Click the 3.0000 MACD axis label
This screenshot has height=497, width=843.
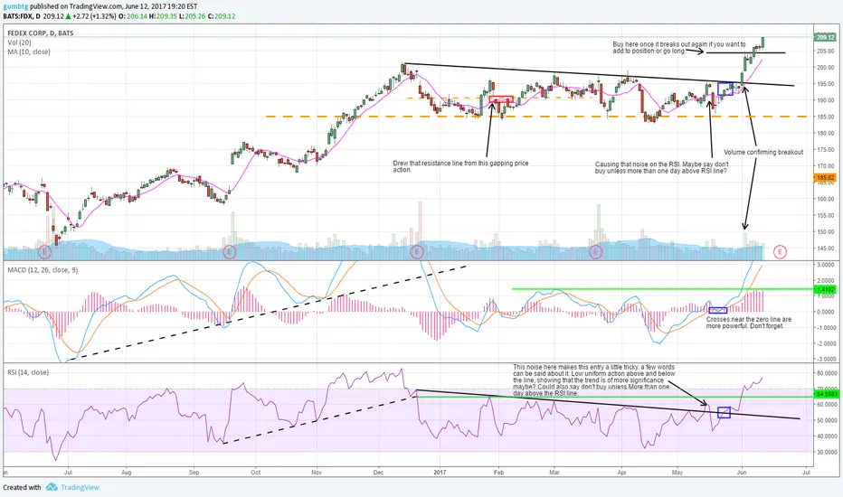pos(825,265)
